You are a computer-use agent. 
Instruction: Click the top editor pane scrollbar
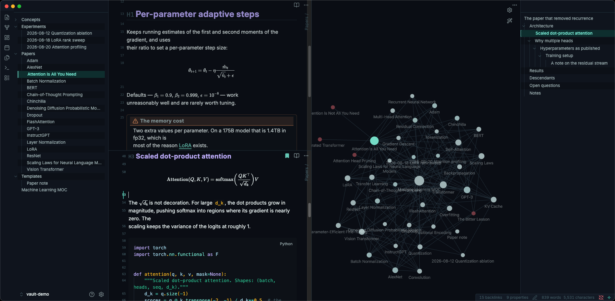309,71
